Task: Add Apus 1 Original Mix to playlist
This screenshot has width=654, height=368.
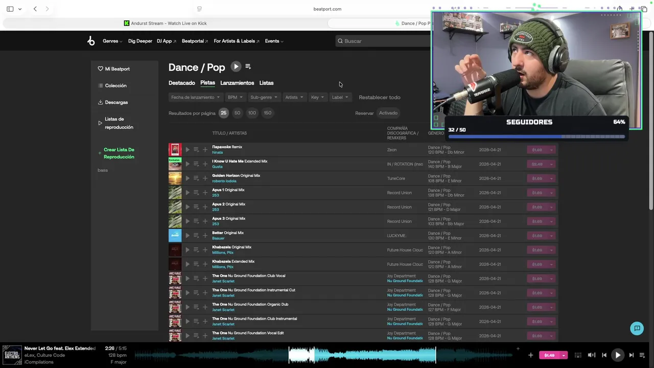Action: pos(205,193)
